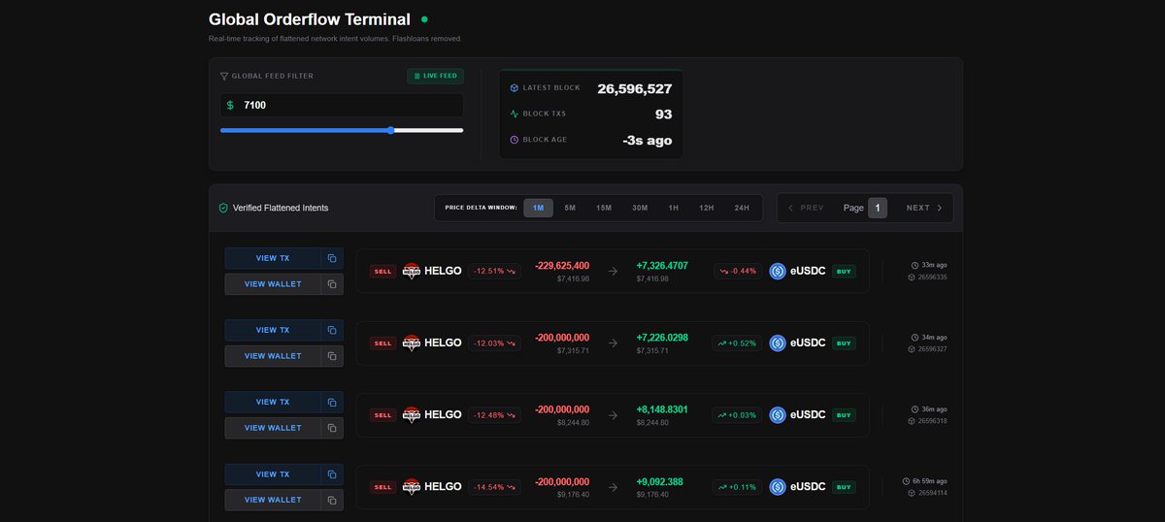Click the +0.52% eUSDC delta badge
Screen dimensions: 1165x522
pos(737,343)
